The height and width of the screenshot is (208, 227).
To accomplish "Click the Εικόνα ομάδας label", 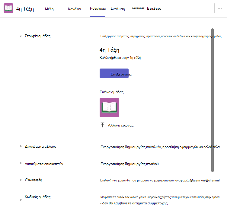I will pyautogui.click(x=111, y=92).
